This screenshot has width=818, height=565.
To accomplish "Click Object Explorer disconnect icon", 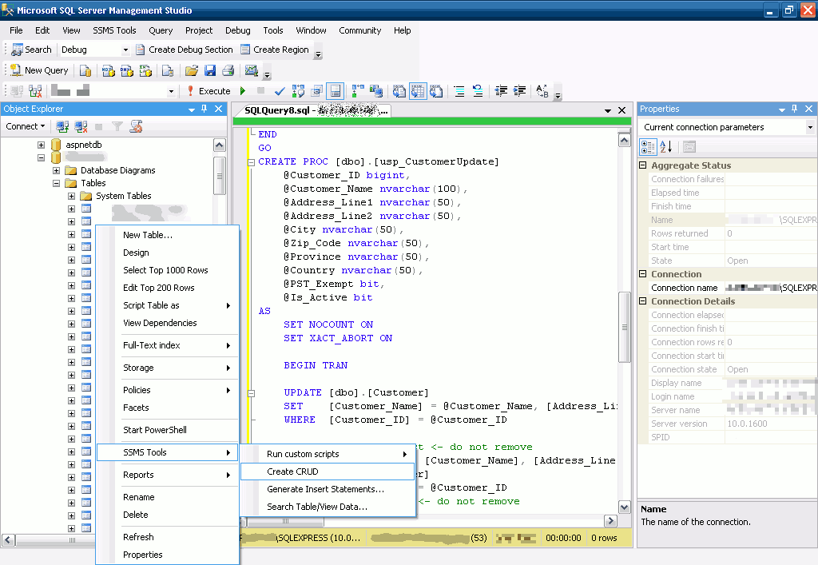I will (x=81, y=126).
